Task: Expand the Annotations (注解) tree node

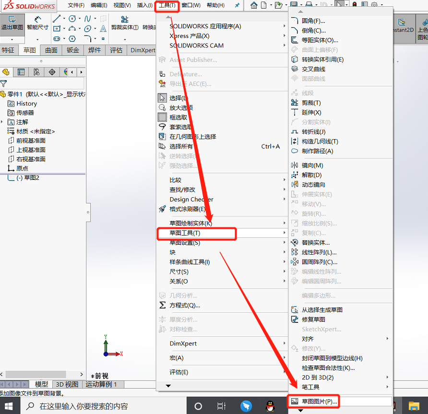Action: pos(2,122)
